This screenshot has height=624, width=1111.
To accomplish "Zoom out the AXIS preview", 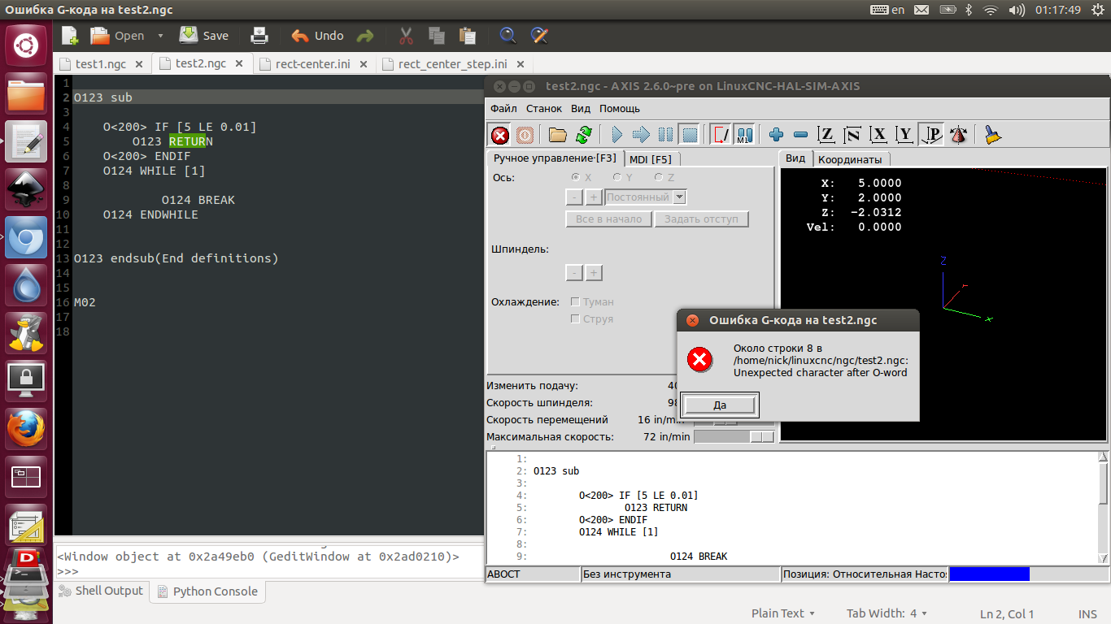I will pyautogui.click(x=800, y=135).
